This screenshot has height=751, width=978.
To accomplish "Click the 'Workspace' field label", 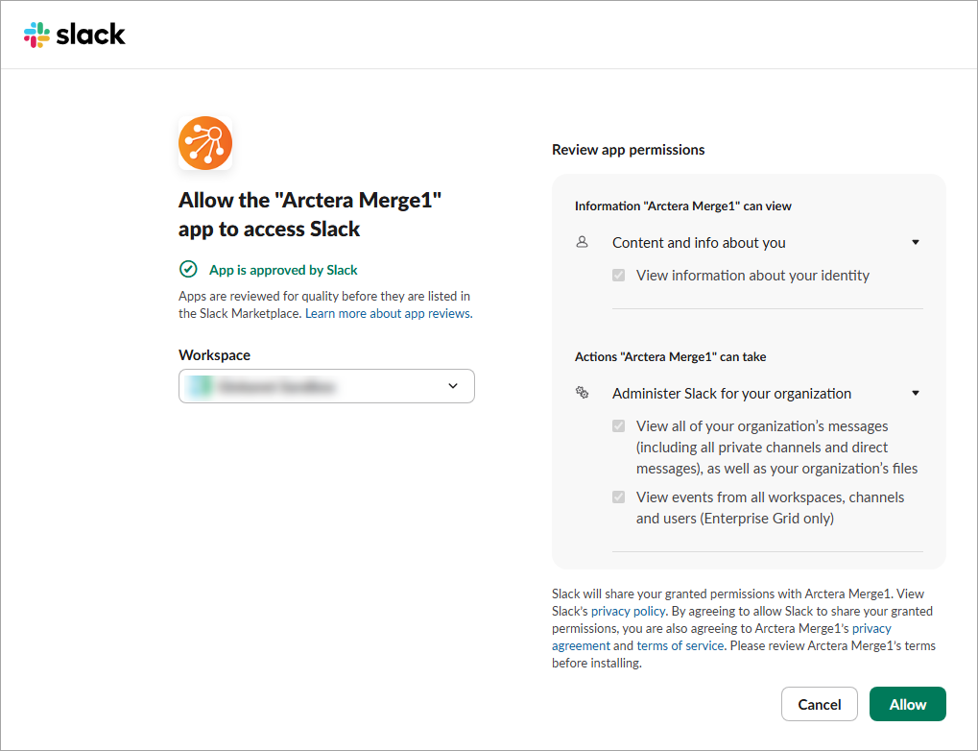I will 215,355.
